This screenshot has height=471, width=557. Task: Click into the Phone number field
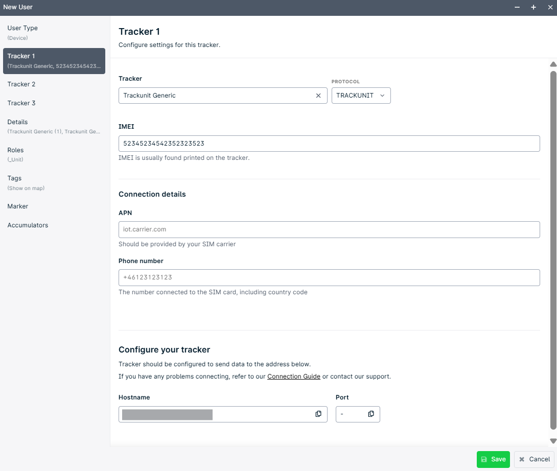click(x=329, y=277)
